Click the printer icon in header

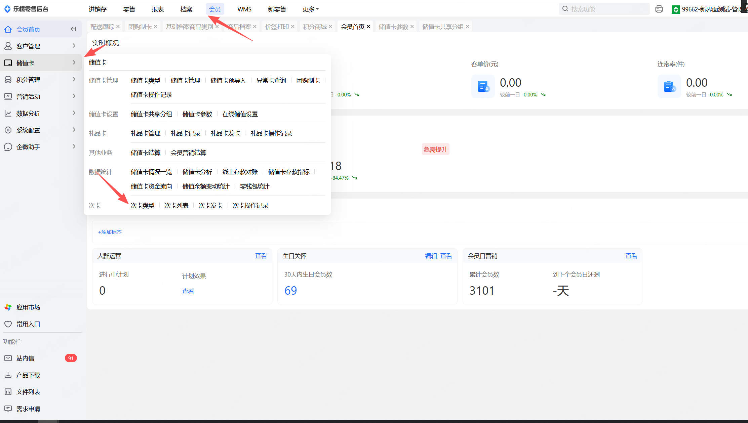point(659,9)
